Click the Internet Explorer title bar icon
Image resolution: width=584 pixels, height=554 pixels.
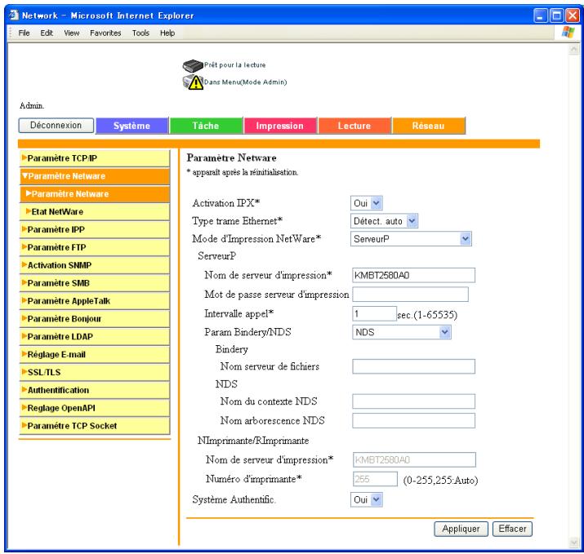click(x=14, y=16)
